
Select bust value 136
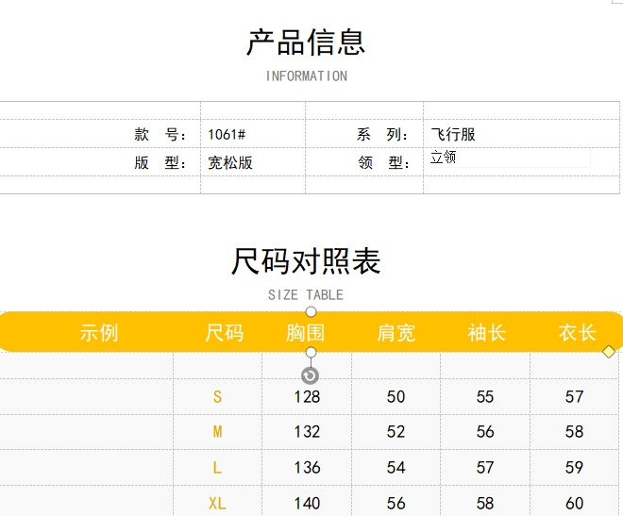[307, 468]
